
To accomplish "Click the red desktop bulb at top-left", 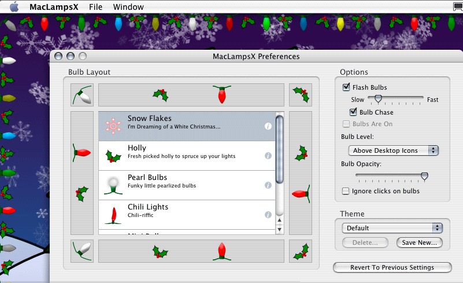I will 45,24.
